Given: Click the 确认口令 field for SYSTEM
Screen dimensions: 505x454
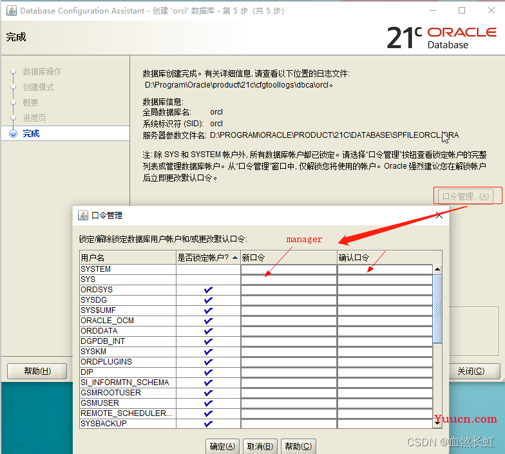Looking at the screenshot, I should (x=385, y=269).
